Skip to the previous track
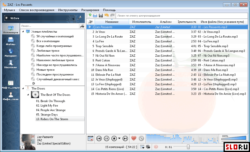 tap(99, 138)
